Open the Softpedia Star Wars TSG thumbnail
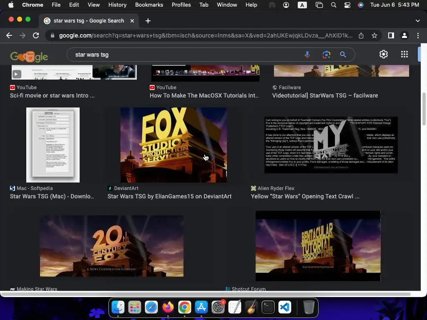This screenshot has height=320, width=427. [53, 145]
